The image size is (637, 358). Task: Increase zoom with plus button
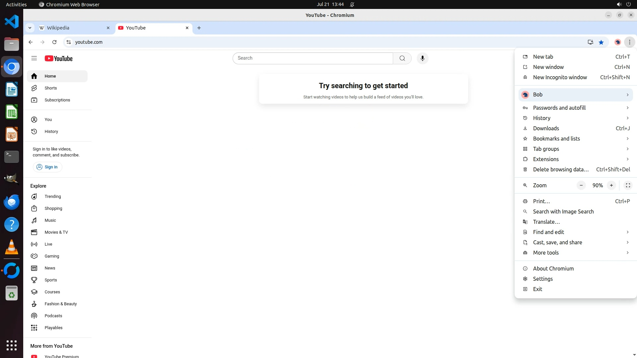click(611, 185)
